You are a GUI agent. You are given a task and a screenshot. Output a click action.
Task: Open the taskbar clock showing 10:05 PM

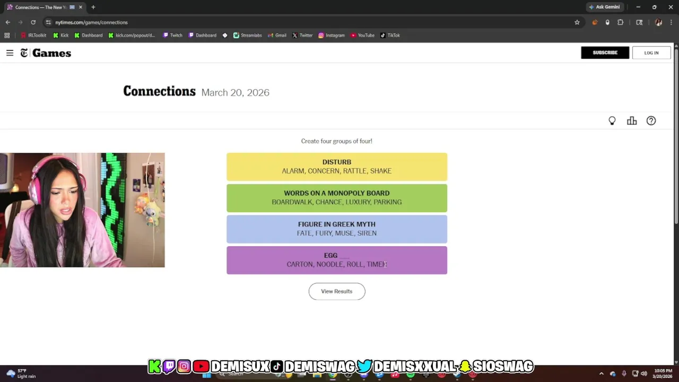tap(662, 374)
